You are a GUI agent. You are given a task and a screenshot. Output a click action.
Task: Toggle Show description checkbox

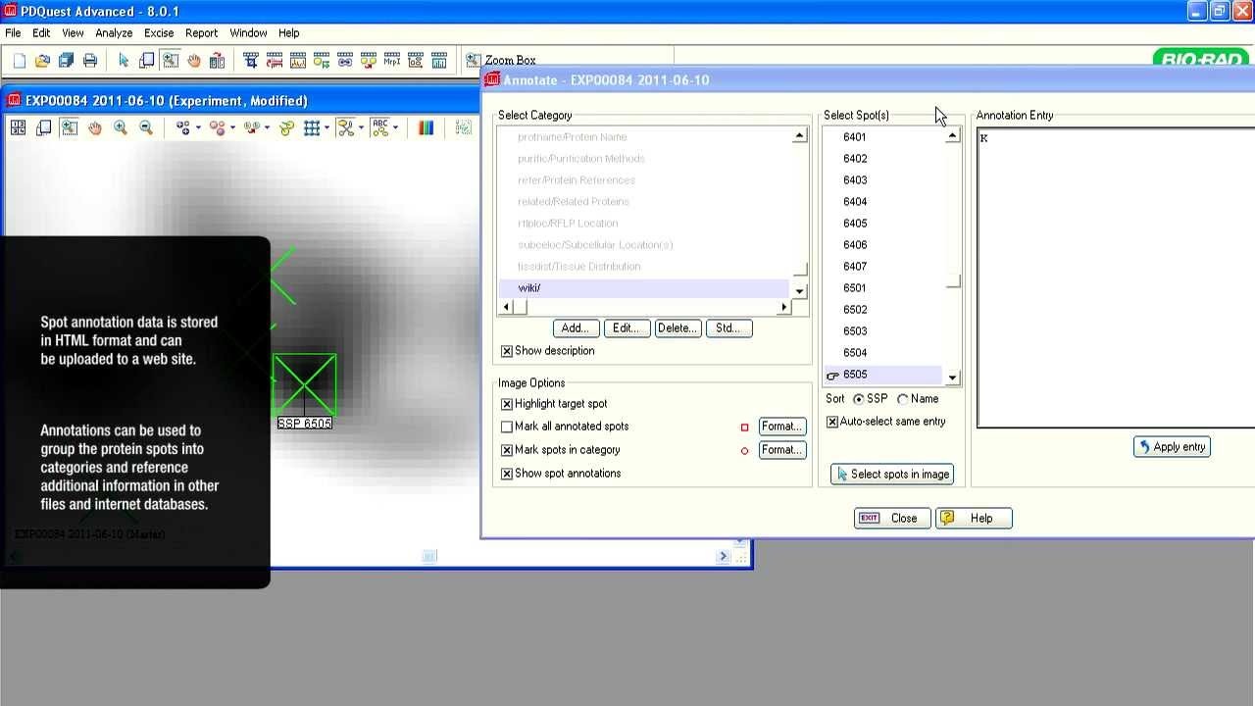pyautogui.click(x=507, y=351)
